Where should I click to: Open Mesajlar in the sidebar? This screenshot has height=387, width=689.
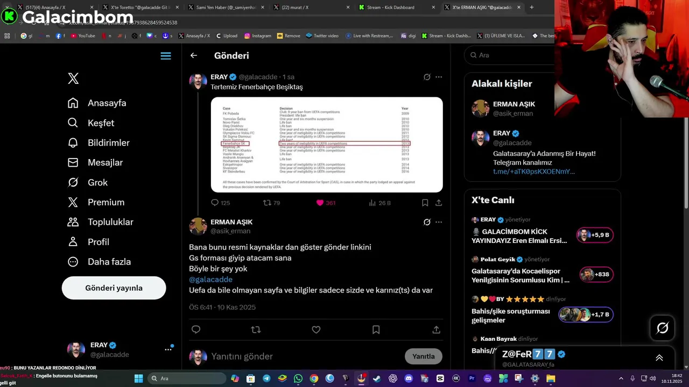point(95,162)
